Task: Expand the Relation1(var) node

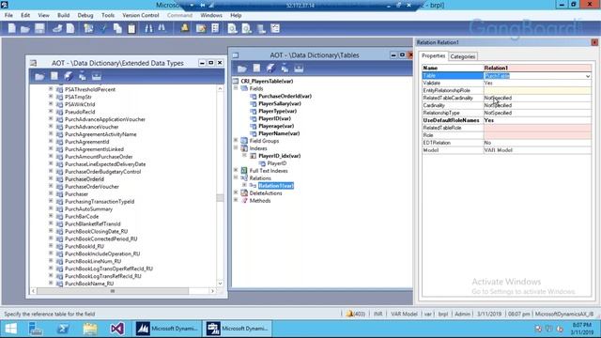Action: (244, 185)
